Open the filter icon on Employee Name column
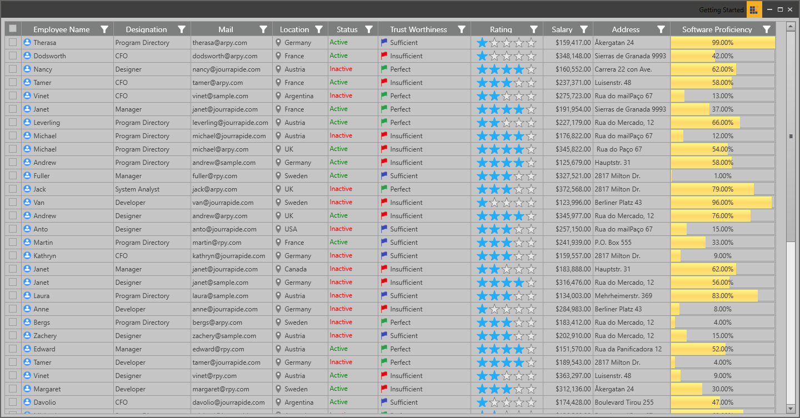The height and width of the screenshot is (418, 800). (104, 29)
